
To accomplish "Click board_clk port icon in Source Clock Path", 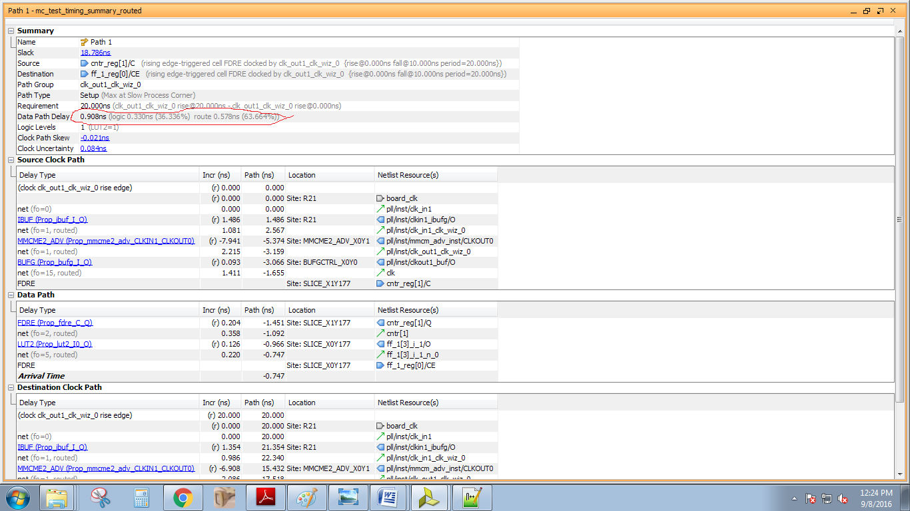I will point(380,198).
